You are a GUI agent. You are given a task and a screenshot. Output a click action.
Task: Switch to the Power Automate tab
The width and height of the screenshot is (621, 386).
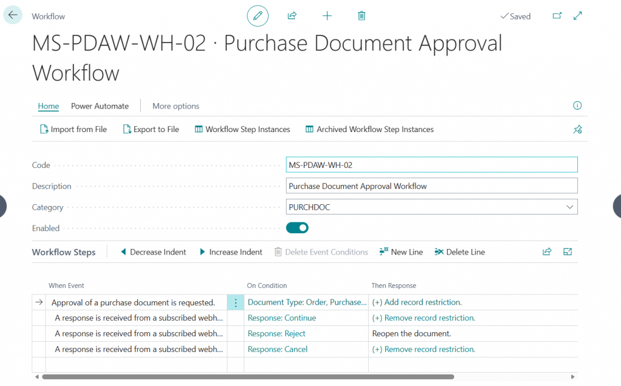[x=99, y=106]
